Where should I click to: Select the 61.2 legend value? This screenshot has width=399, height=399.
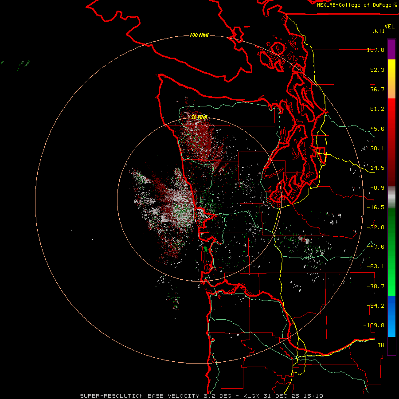[x=377, y=109]
